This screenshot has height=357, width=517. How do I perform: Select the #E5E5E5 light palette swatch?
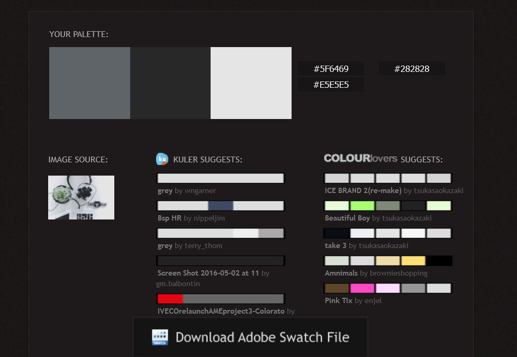pos(251,83)
